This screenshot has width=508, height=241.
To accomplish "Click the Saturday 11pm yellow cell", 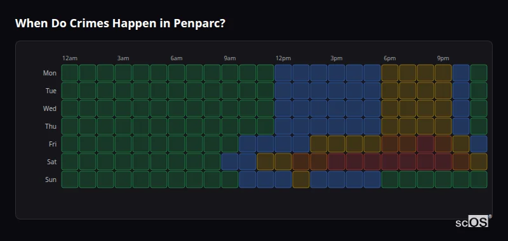I will coord(479,162).
